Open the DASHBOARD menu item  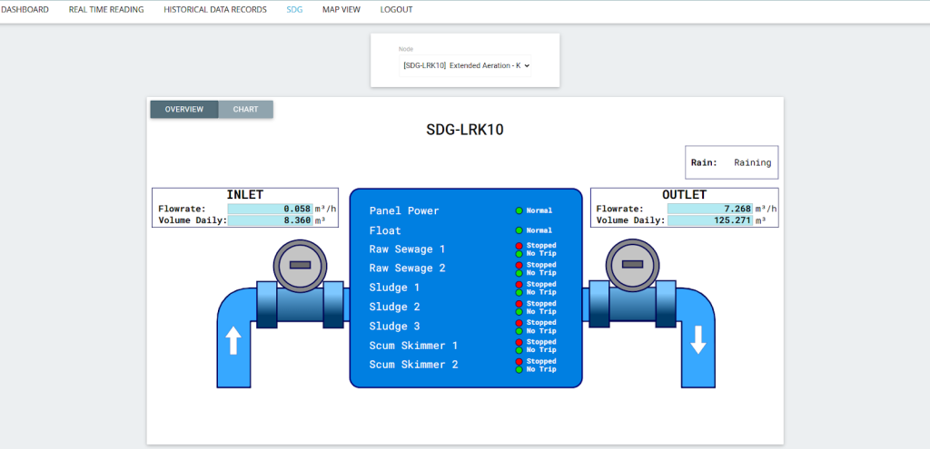25,10
